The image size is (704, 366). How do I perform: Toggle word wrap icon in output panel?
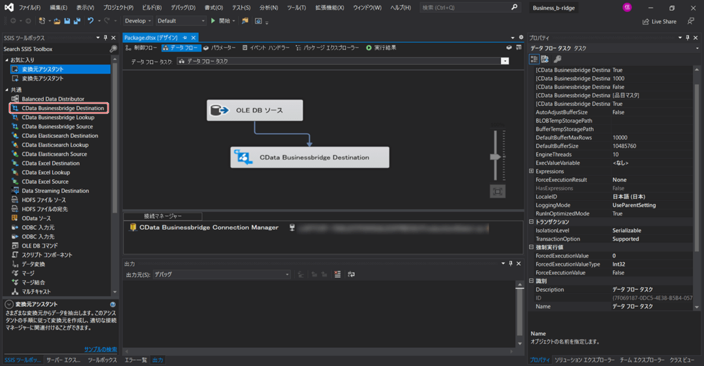point(351,274)
